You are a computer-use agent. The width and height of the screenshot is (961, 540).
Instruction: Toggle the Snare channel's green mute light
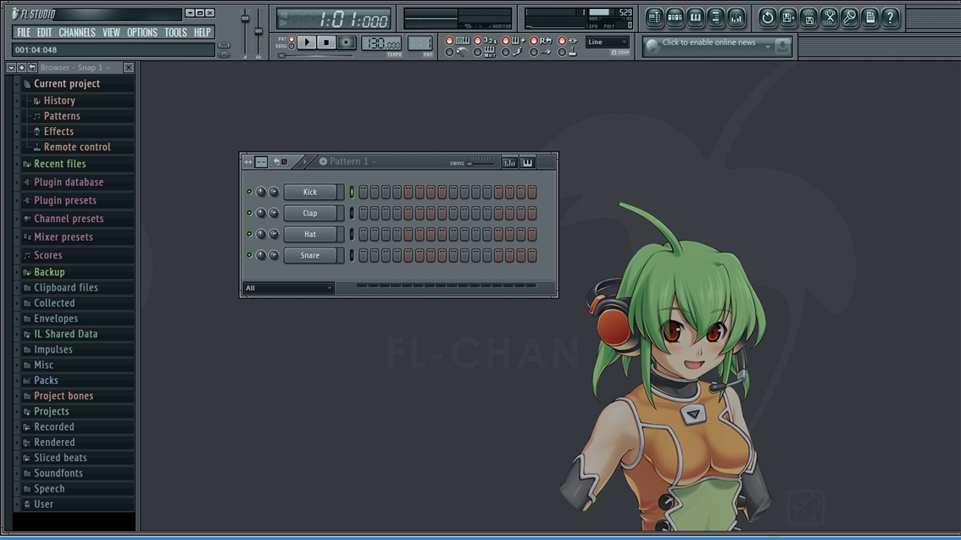(248, 255)
